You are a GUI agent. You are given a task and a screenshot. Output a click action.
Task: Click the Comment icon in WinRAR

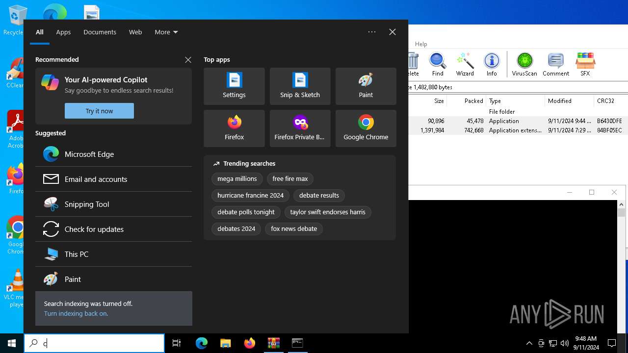[x=555, y=65]
